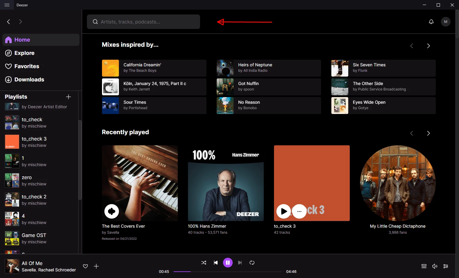The image size is (459, 278).
Task: Open The Best Covers Ever title link
Action: point(123,226)
